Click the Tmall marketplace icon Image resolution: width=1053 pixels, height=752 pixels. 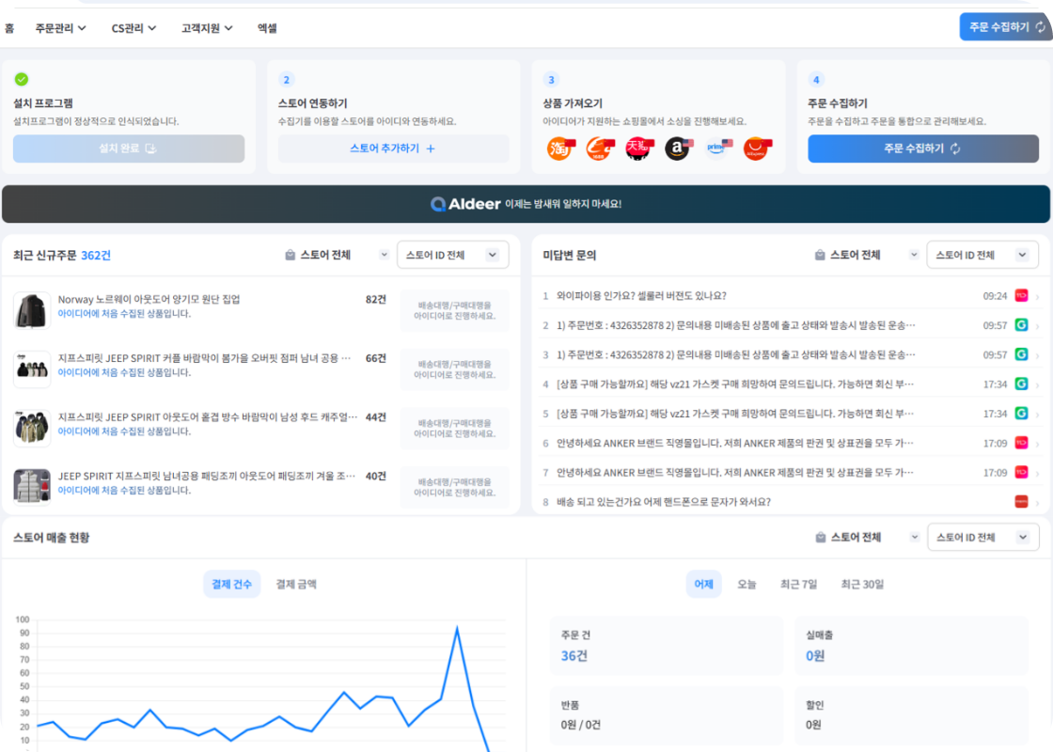point(638,149)
